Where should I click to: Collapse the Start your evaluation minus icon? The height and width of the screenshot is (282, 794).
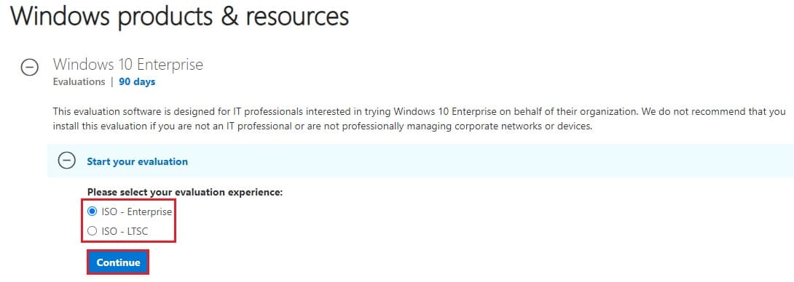pyautogui.click(x=66, y=161)
